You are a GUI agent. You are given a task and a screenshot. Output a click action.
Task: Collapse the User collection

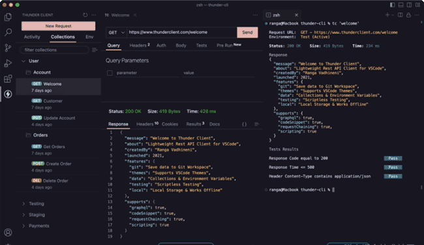click(x=23, y=61)
